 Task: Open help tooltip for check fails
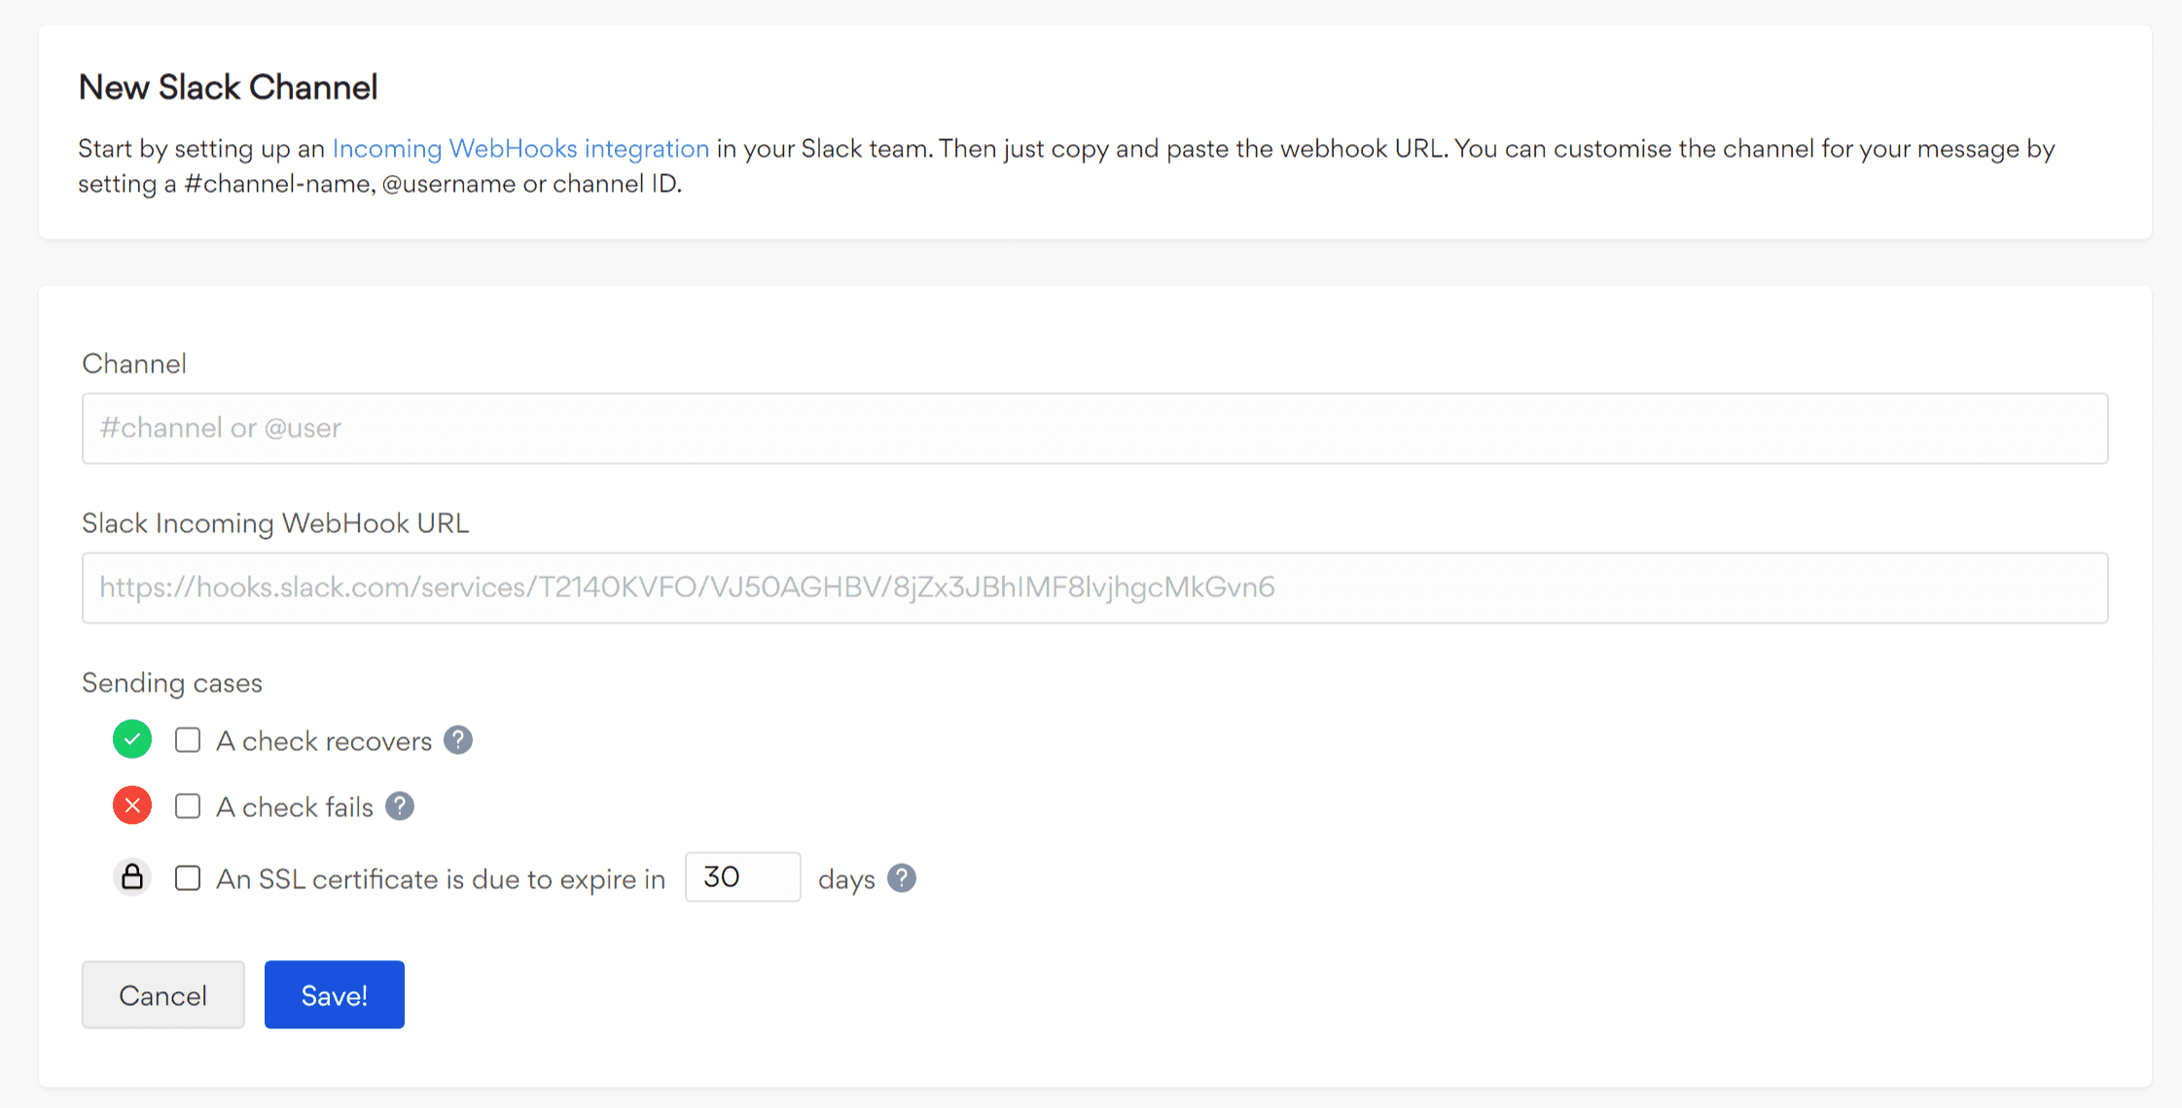(400, 806)
